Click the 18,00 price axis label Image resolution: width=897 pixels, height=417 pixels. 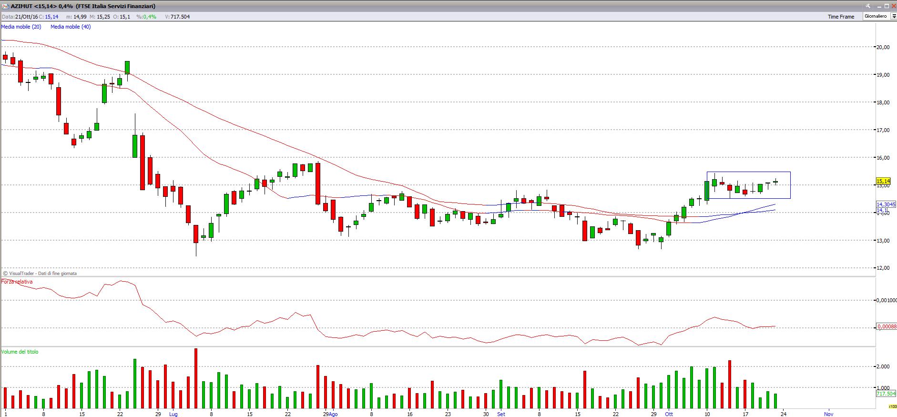pos(883,102)
